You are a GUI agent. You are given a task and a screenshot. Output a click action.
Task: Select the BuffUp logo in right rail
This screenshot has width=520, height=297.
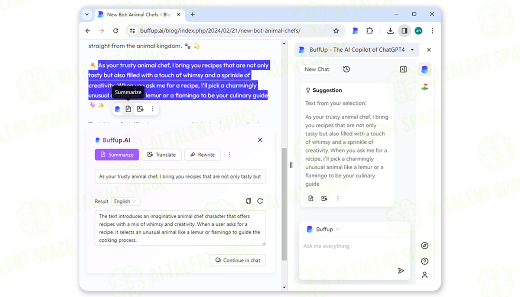coord(425,69)
